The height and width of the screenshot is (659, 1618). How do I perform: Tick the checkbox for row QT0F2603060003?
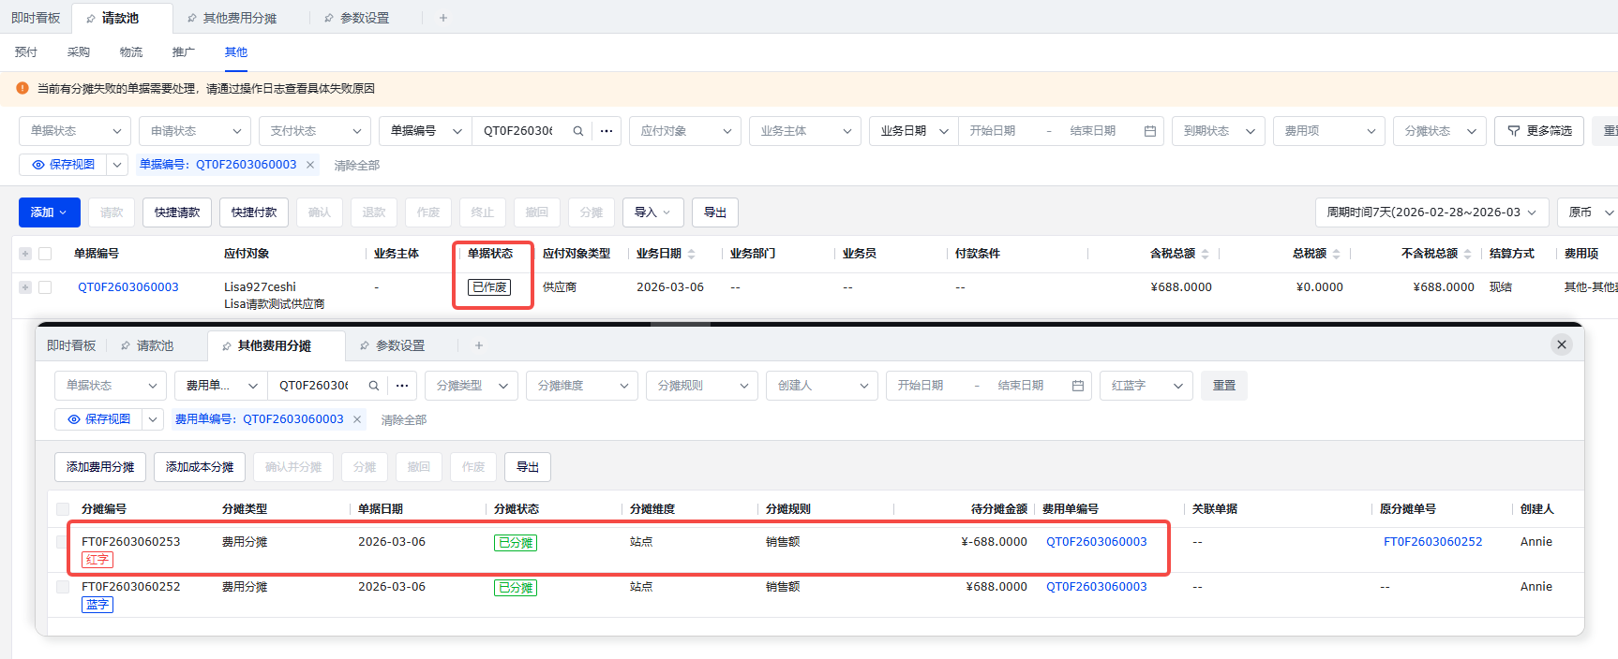point(45,287)
